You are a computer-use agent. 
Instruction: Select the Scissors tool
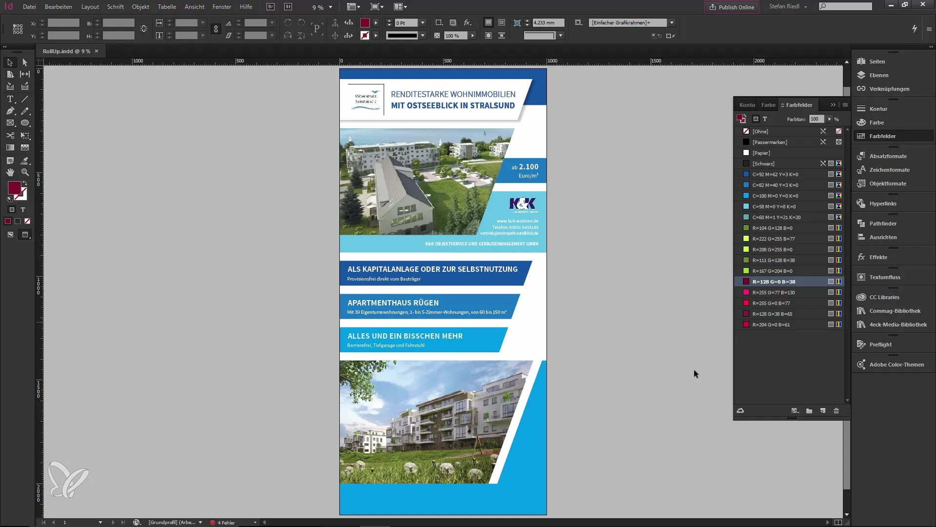pos(10,136)
